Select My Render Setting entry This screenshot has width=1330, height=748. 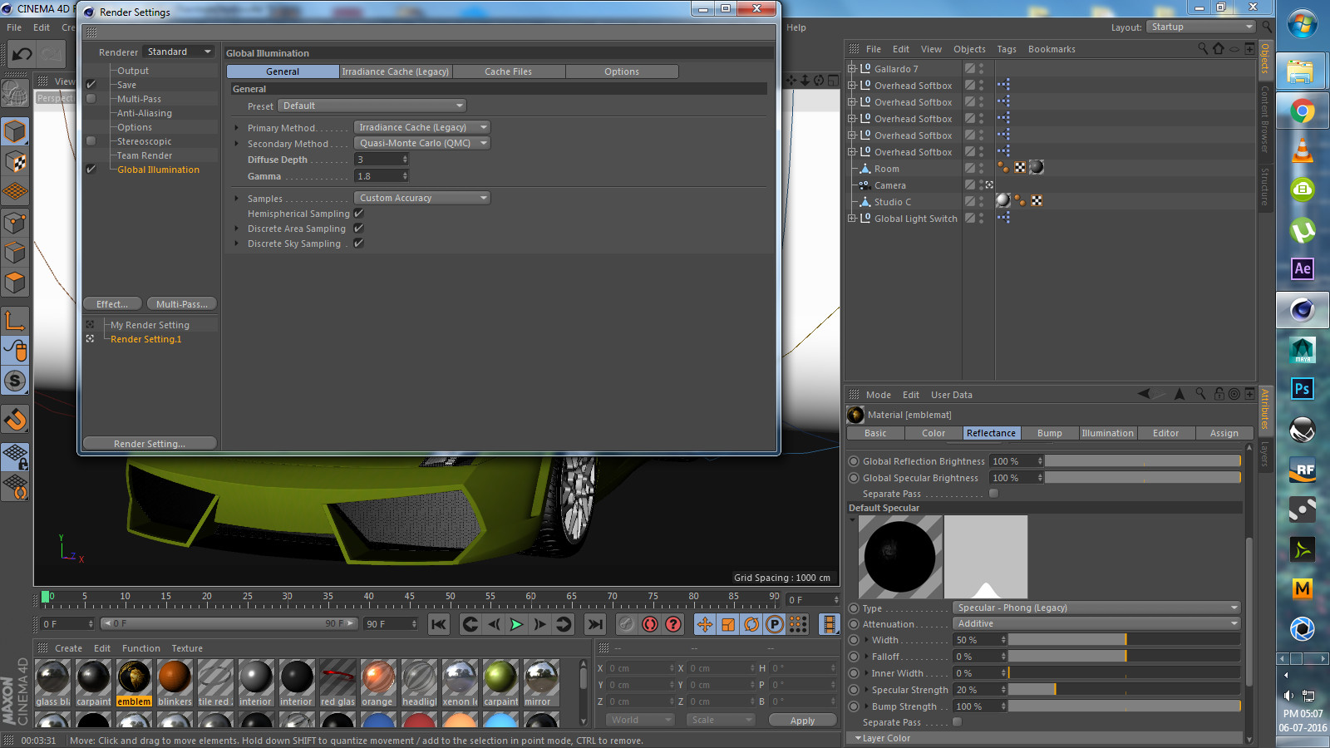click(x=150, y=325)
